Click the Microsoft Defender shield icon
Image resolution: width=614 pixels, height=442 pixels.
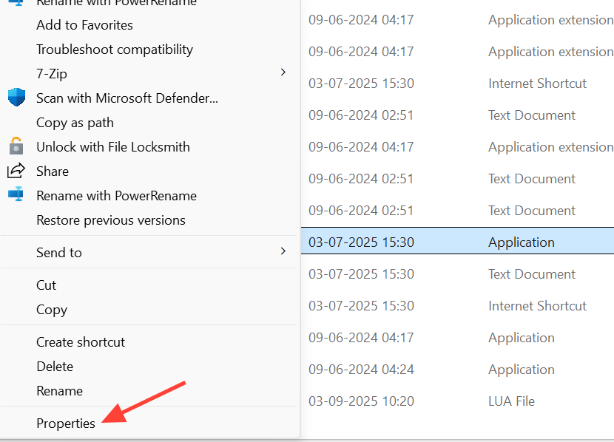click(x=16, y=98)
